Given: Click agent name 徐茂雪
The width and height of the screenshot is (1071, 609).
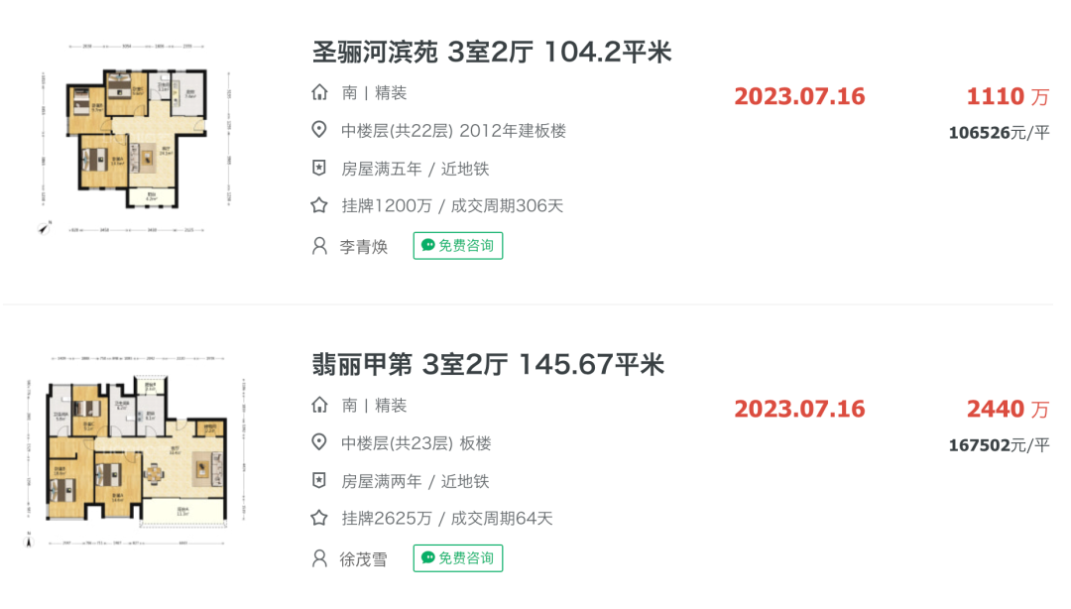Looking at the screenshot, I should pos(363,559).
